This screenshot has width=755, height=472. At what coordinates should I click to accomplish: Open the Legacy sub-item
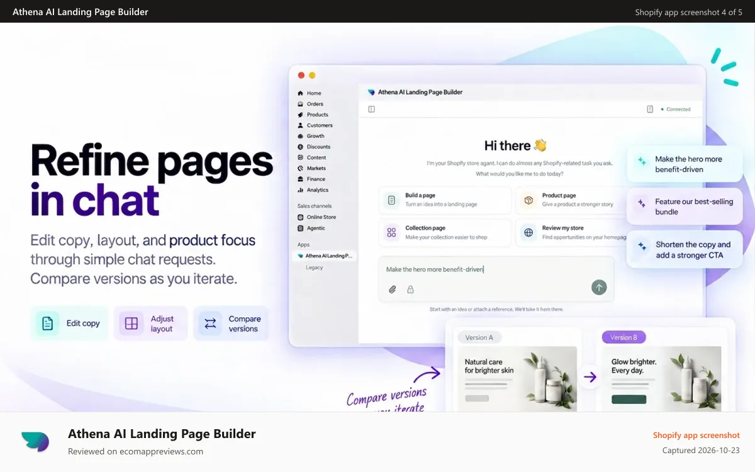tap(315, 267)
